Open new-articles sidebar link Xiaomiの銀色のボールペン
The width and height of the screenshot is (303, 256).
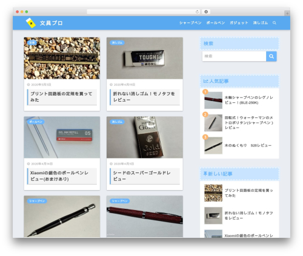[x=249, y=235]
